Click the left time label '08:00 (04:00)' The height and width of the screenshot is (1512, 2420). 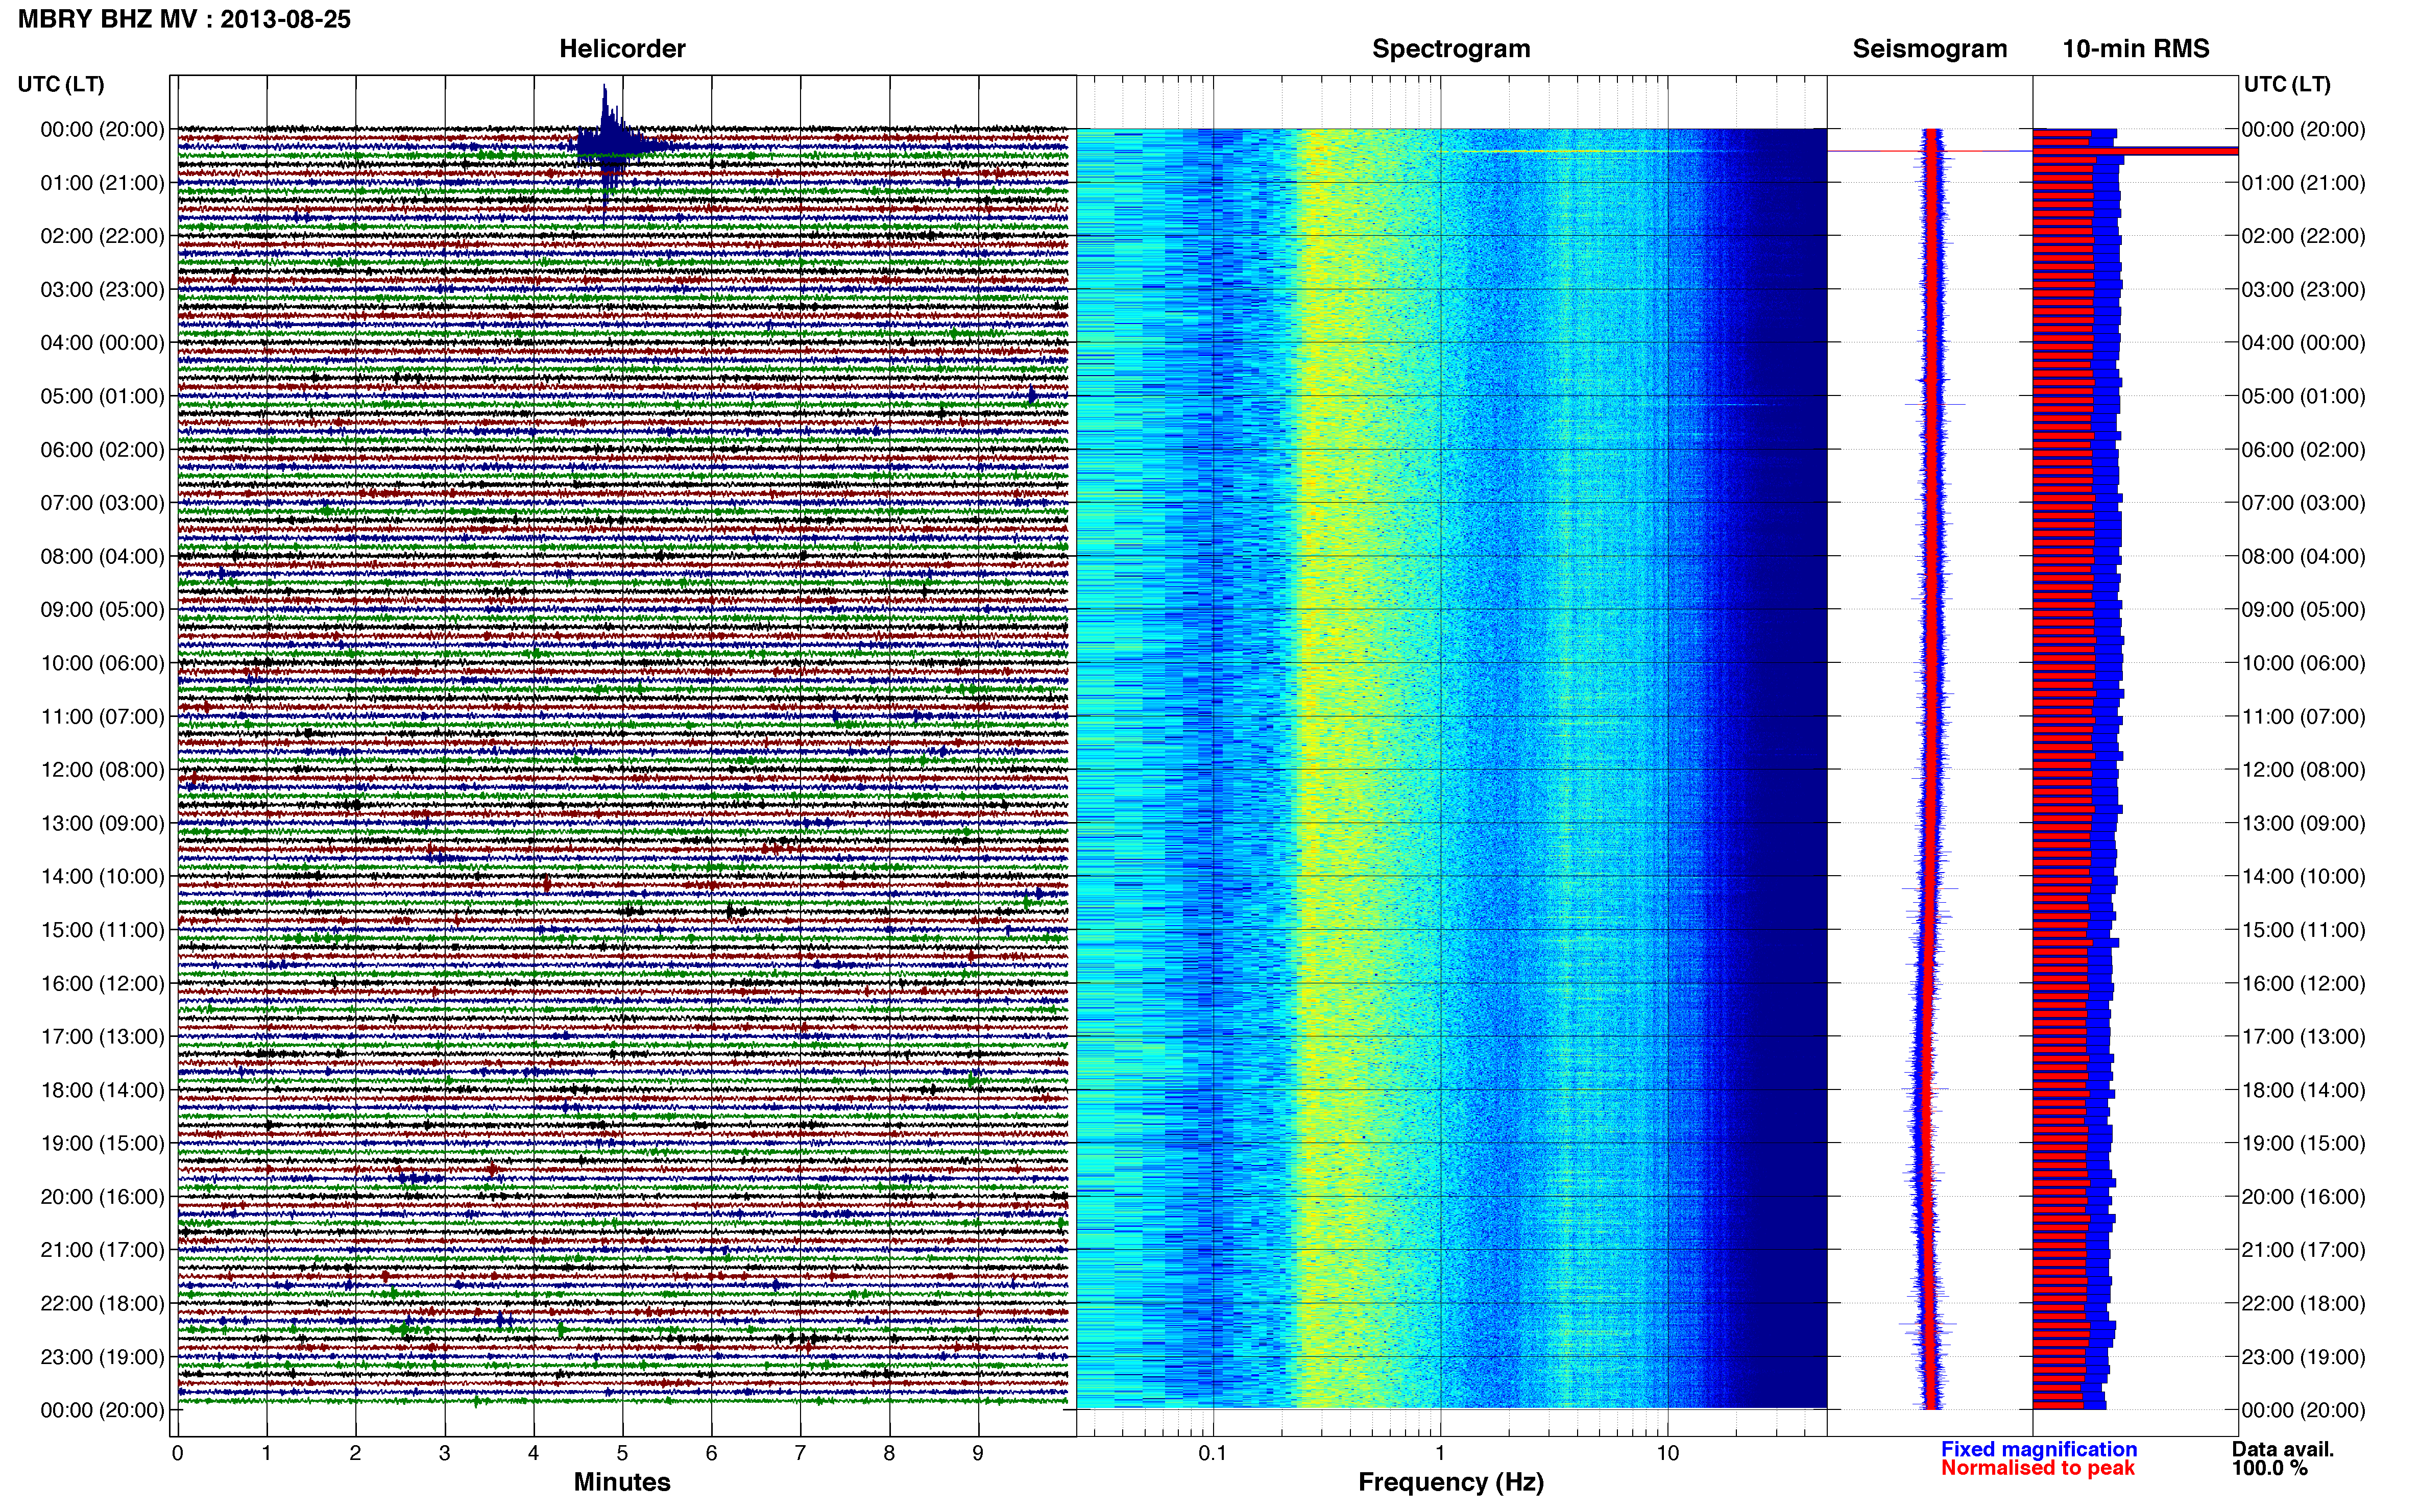[x=102, y=556]
